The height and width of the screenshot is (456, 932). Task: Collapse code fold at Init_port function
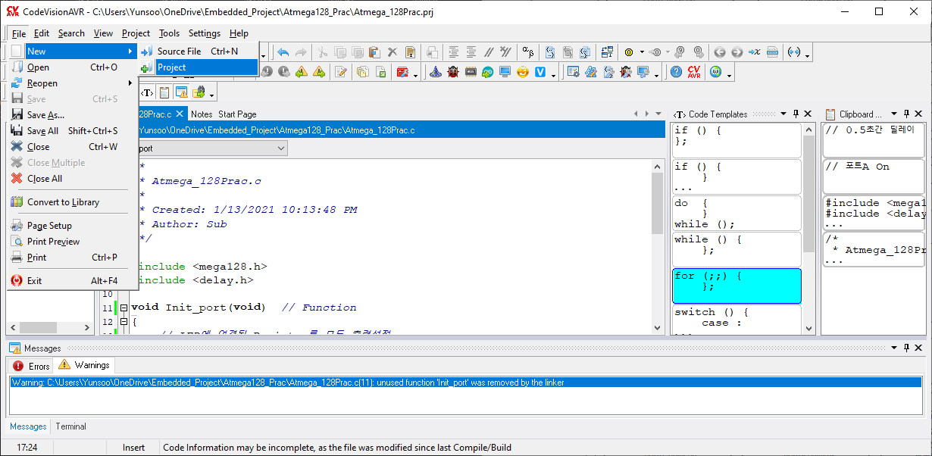point(124,308)
